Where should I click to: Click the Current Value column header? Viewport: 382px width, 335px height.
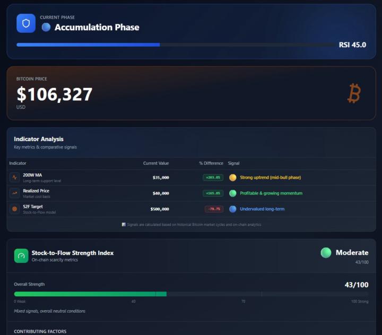[x=156, y=163]
